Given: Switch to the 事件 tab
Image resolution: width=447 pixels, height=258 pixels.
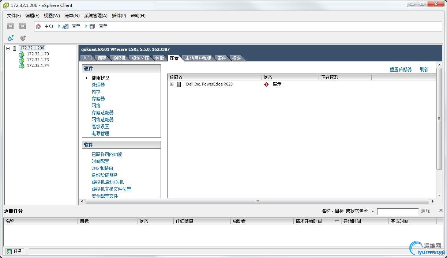Looking at the screenshot, I should tap(222, 58).
